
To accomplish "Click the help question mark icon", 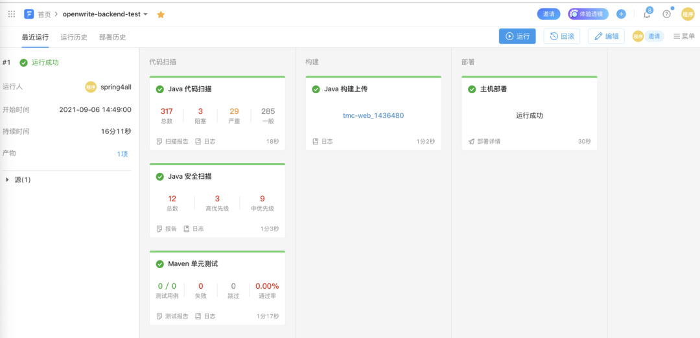I will (666, 14).
